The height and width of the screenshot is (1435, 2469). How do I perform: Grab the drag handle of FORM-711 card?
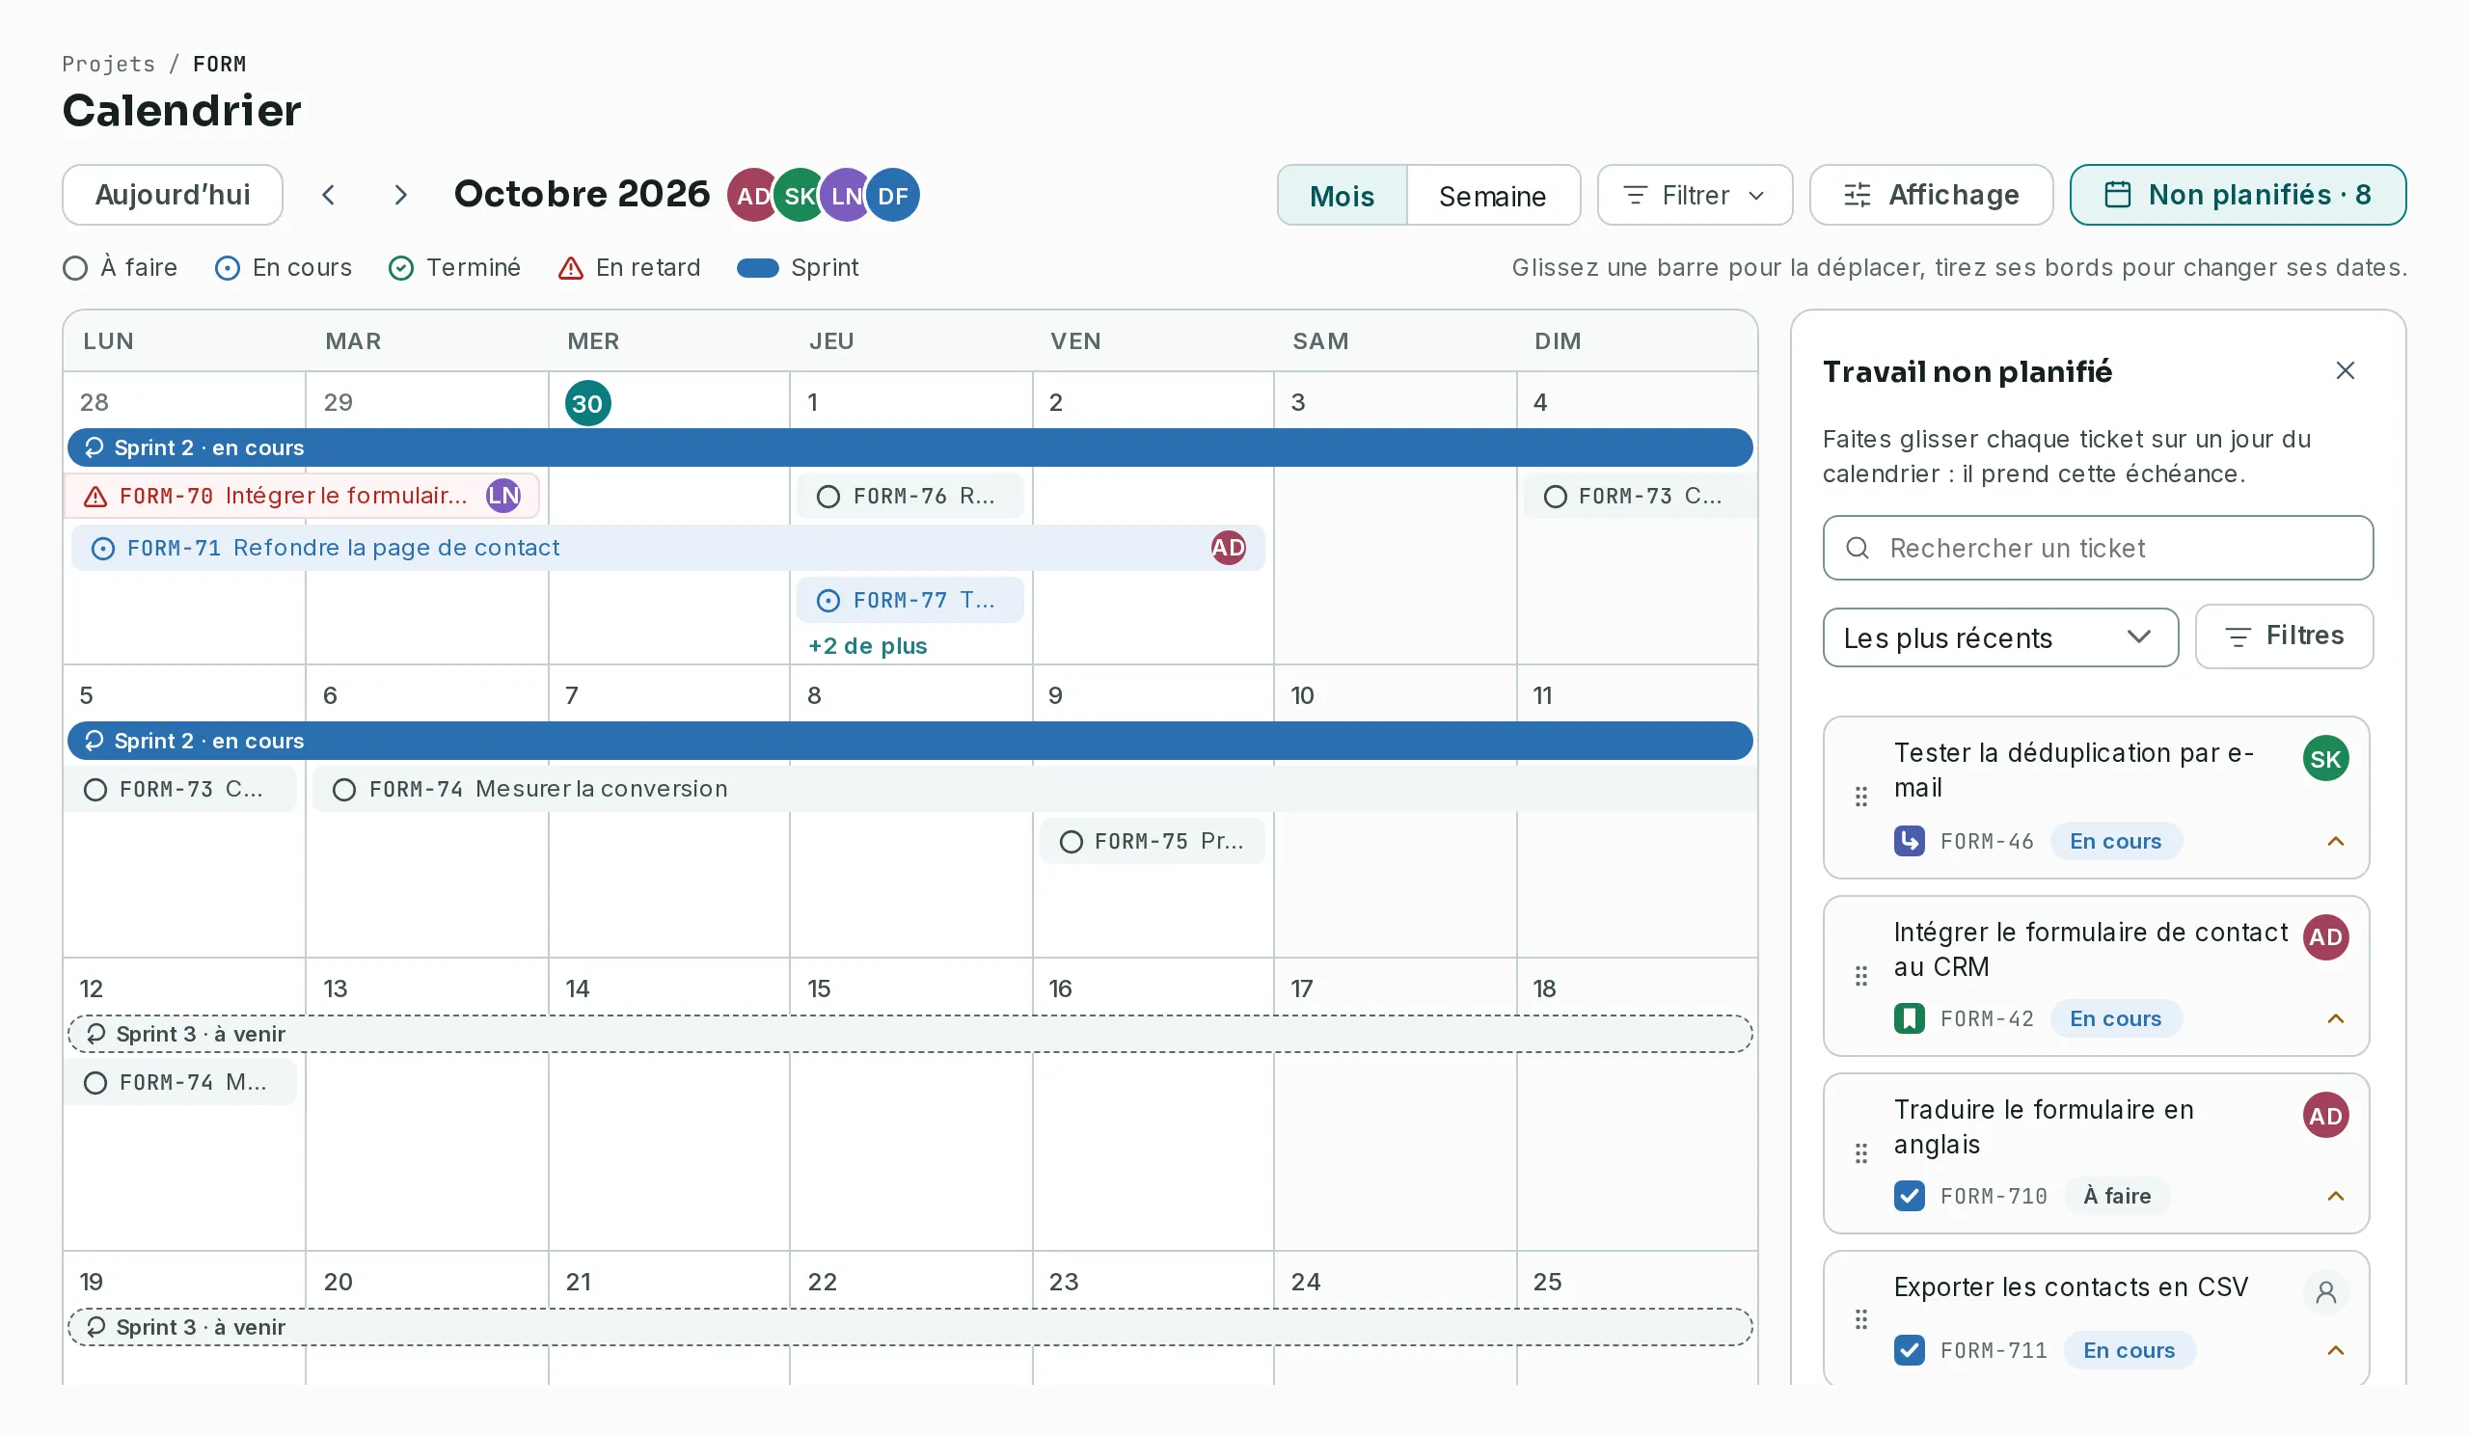[1861, 1319]
